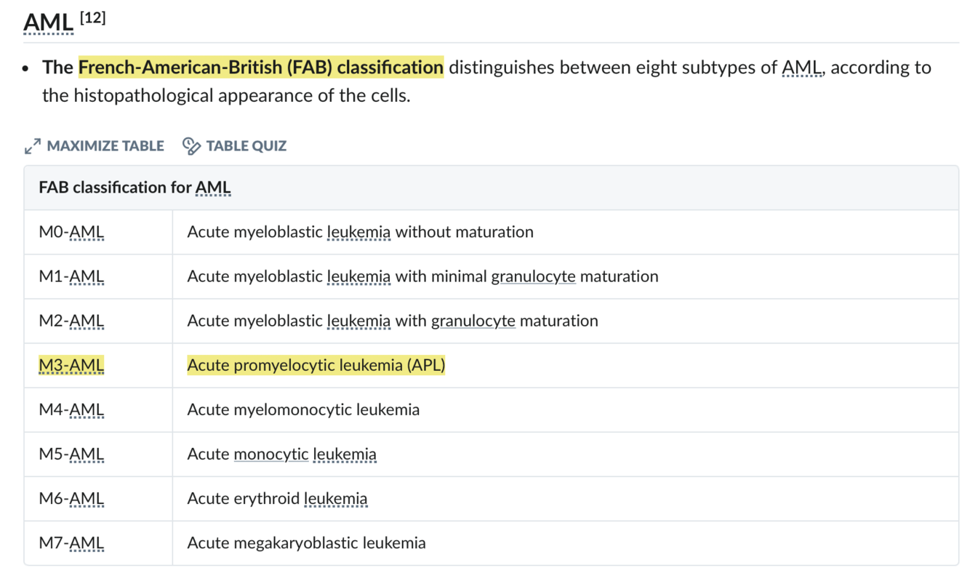
Task: Open citation reference 12 beside AML heading
Action: [x=92, y=17]
